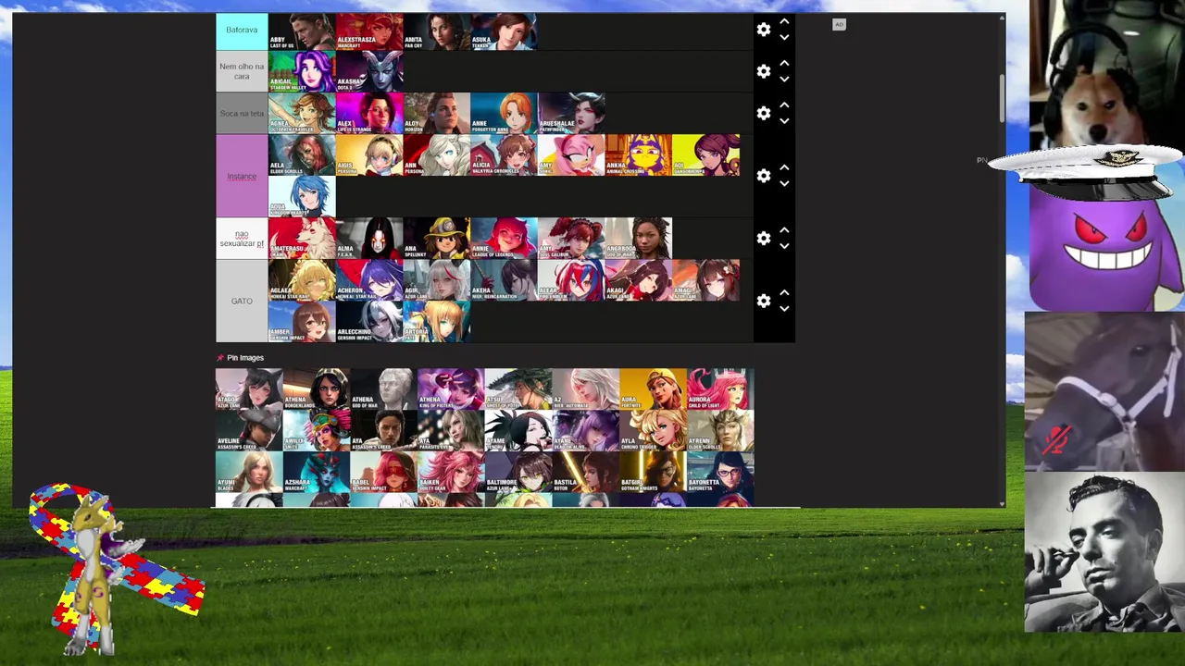Select Alma F.E.A.R. image

point(369,239)
